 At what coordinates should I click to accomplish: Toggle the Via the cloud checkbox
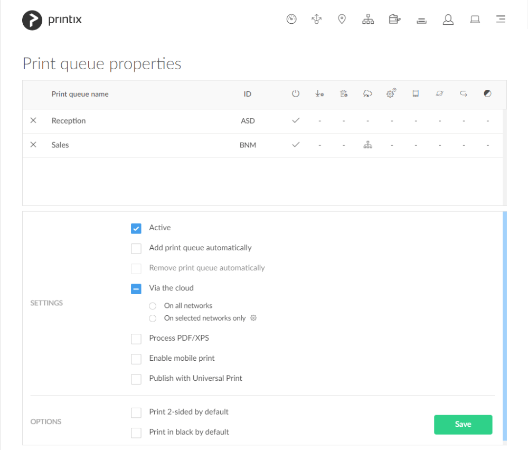[136, 289]
